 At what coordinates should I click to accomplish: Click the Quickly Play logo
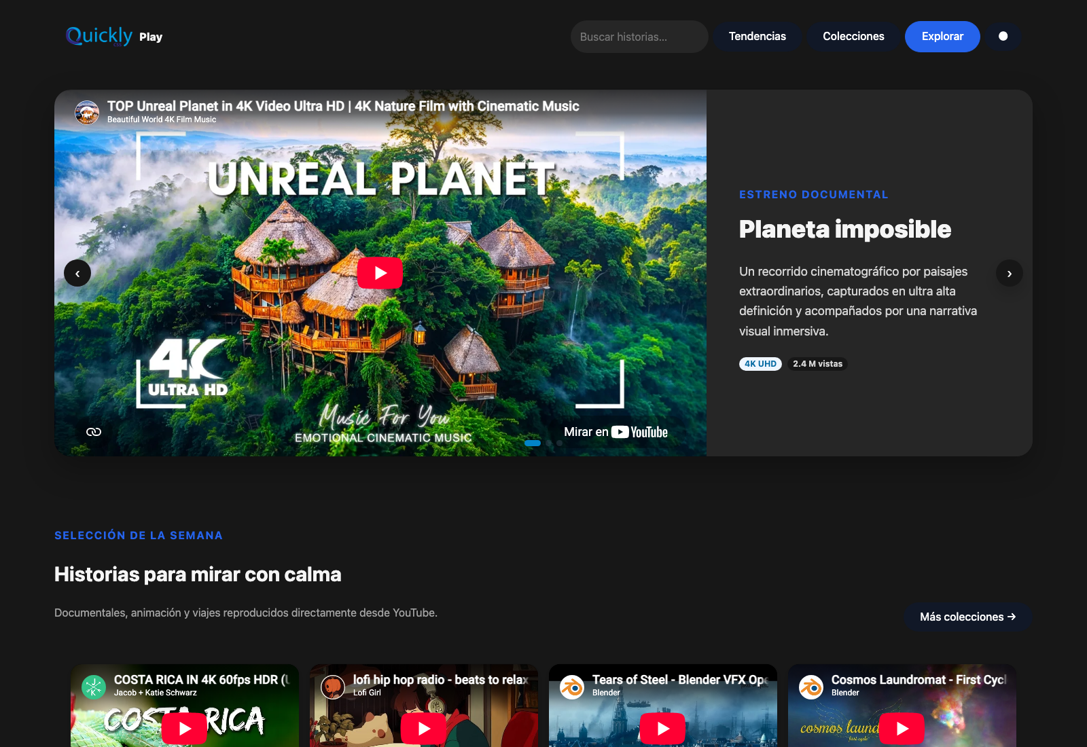(x=114, y=36)
